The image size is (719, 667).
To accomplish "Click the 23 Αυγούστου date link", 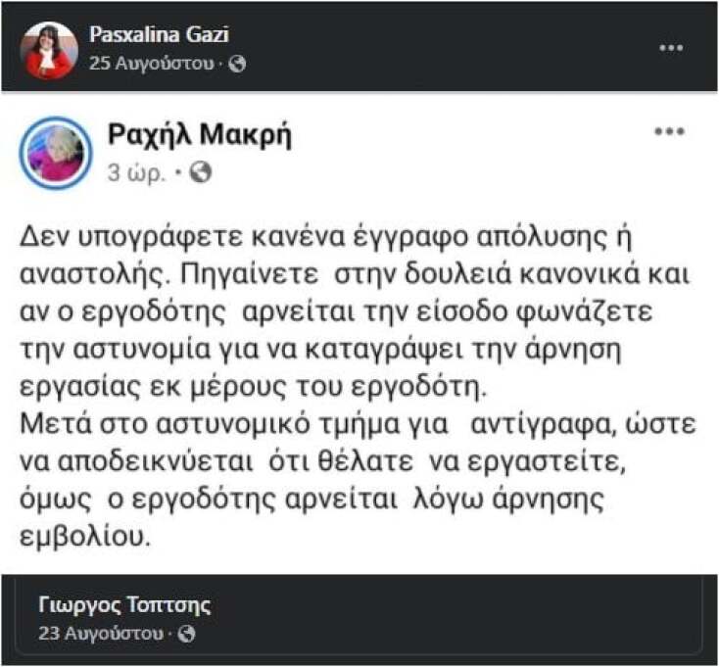I will [99, 633].
